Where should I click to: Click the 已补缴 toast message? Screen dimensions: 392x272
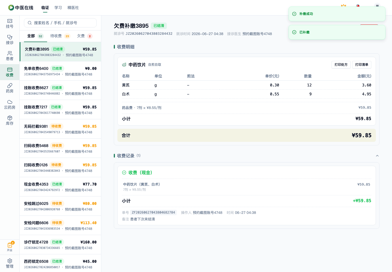[305, 32]
